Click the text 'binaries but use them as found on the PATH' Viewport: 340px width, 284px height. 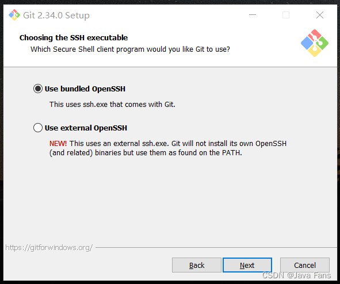[x=168, y=153]
